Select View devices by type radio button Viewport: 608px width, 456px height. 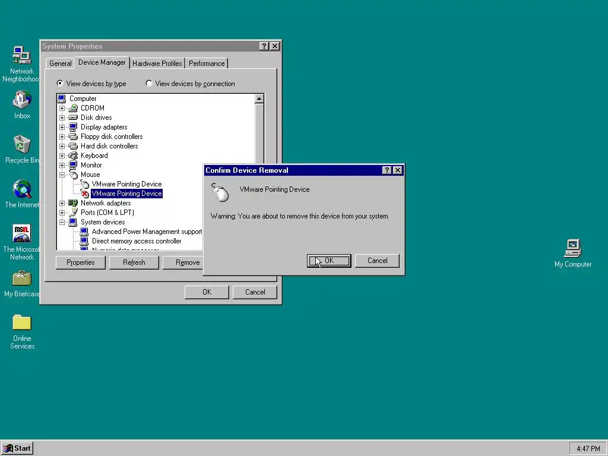tap(60, 83)
